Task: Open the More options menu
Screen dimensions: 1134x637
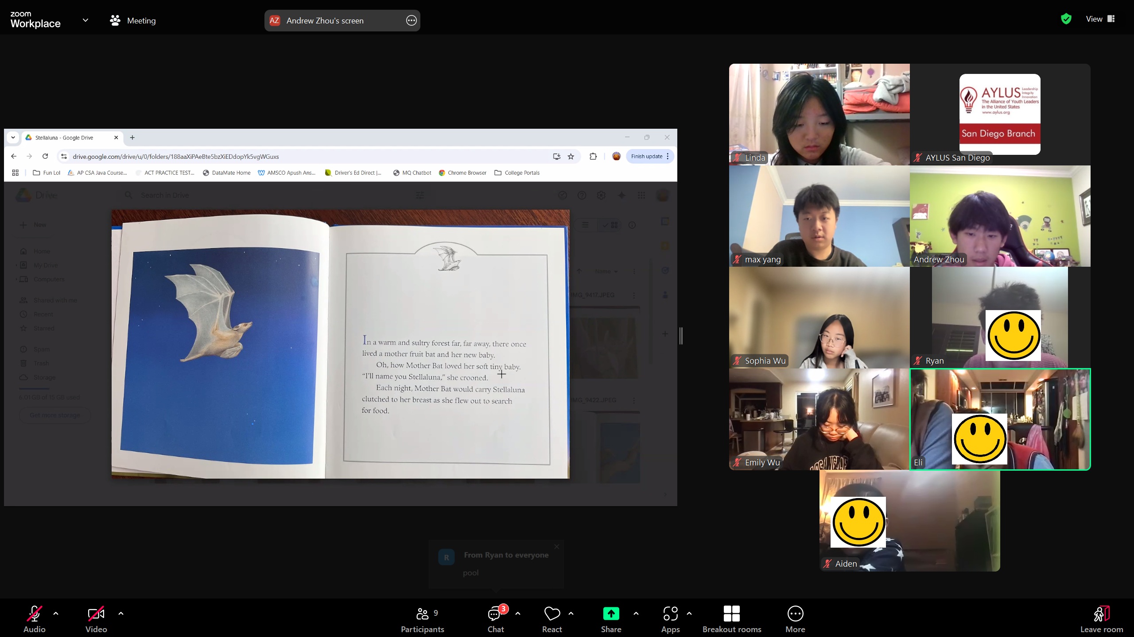Action: click(x=795, y=619)
